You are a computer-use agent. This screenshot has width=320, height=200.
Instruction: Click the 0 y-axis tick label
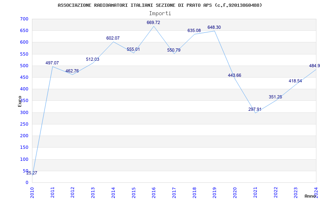27,182
